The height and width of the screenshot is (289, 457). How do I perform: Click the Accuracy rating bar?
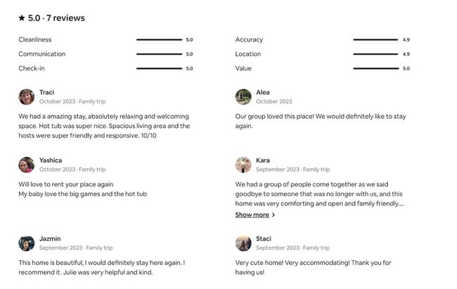375,40
